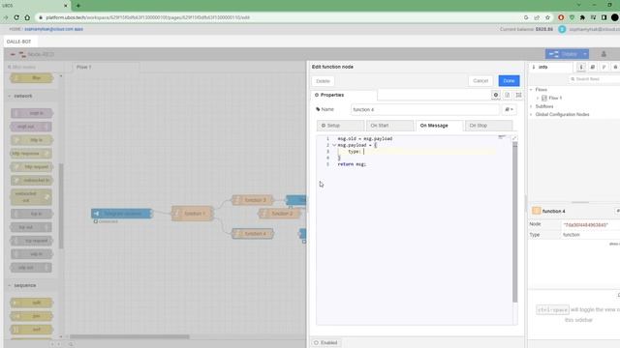Select Flow 1 in the info tree
The height and width of the screenshot is (348, 620).
pos(555,98)
